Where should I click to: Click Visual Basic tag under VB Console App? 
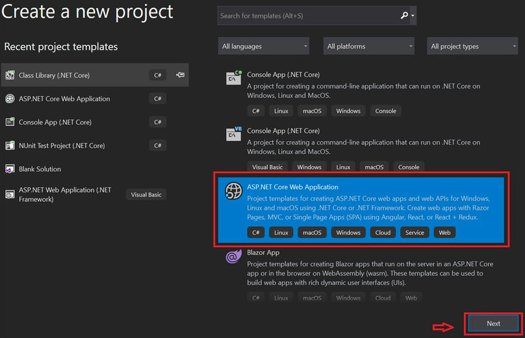click(267, 167)
